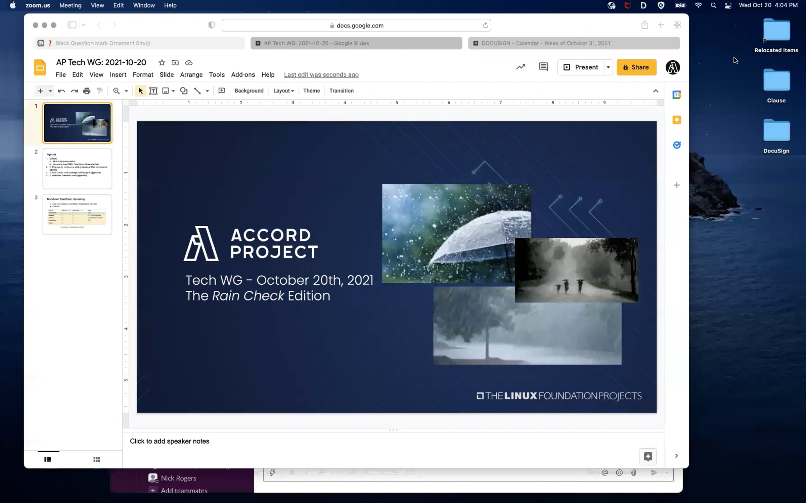The width and height of the screenshot is (806, 503).
Task: Star the AP Tech WG presentation
Action: 162,63
